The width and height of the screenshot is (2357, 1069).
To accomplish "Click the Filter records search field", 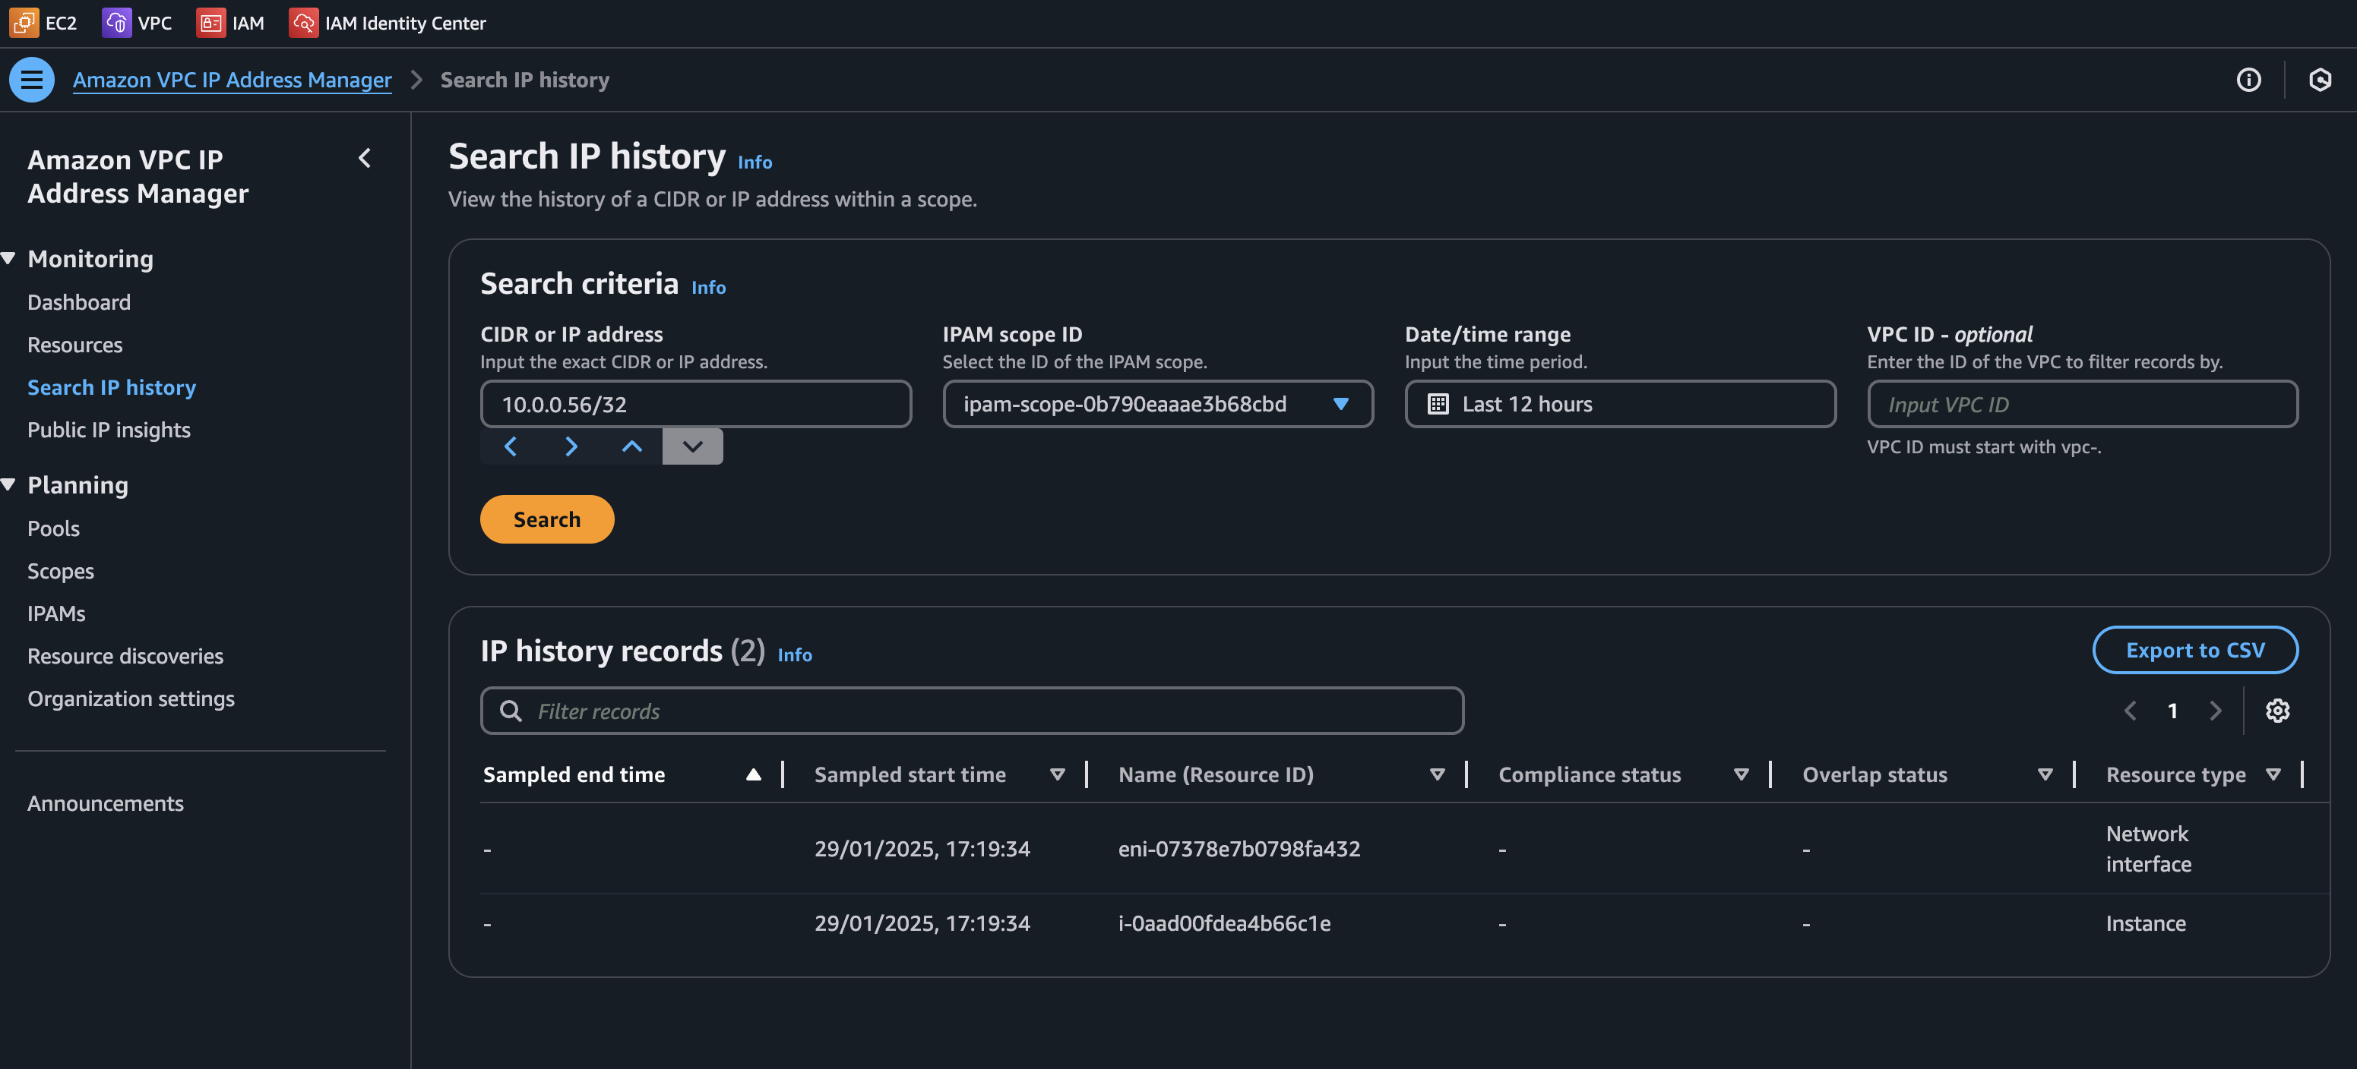I will point(972,711).
